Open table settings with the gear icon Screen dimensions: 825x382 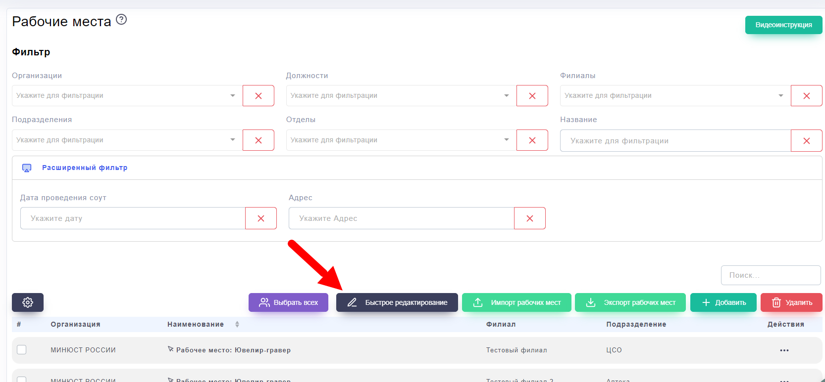coord(28,302)
